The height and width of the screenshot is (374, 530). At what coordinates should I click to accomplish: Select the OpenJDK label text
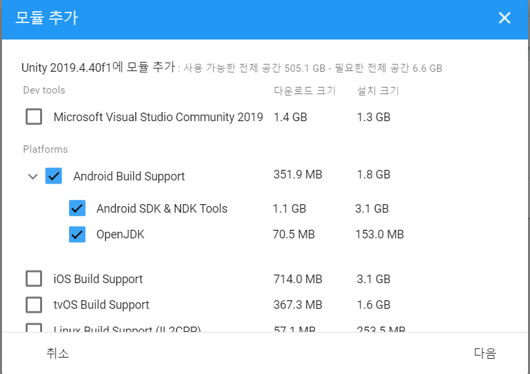[120, 234]
